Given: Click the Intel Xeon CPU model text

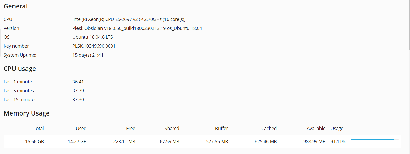Looking at the screenshot, I should (x=129, y=19).
